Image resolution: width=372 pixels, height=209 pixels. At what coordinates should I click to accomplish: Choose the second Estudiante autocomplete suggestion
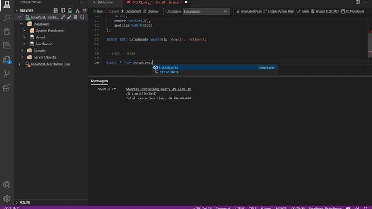tap(214, 72)
